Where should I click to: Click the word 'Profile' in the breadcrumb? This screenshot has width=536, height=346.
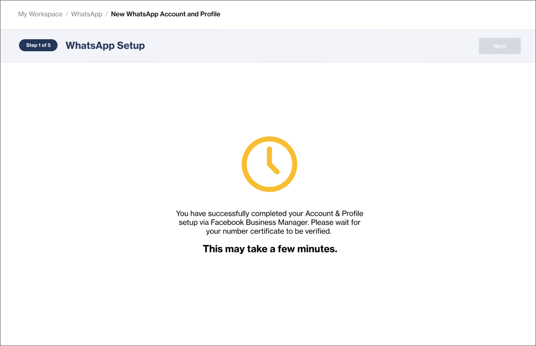coord(209,14)
